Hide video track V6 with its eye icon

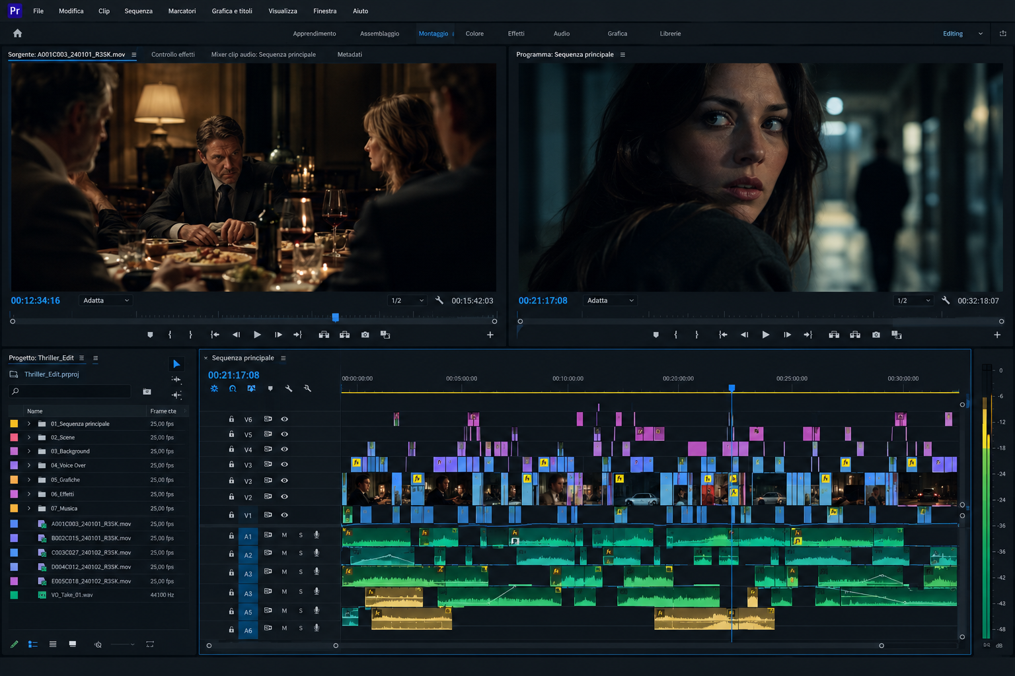pyautogui.click(x=284, y=419)
